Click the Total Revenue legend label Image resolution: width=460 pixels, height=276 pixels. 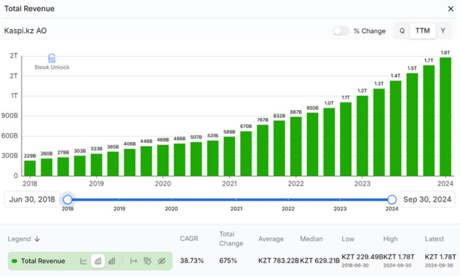pos(43,261)
